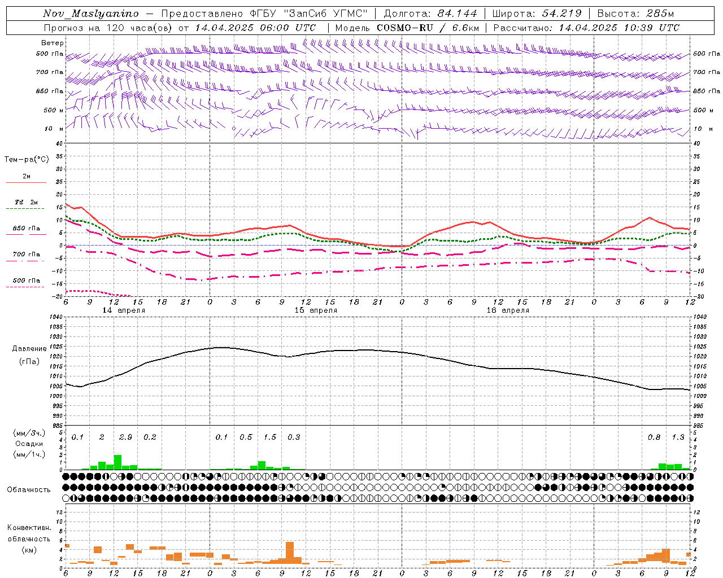Click the 0.5 precipitation total
The height and width of the screenshot is (578, 723).
click(x=246, y=437)
